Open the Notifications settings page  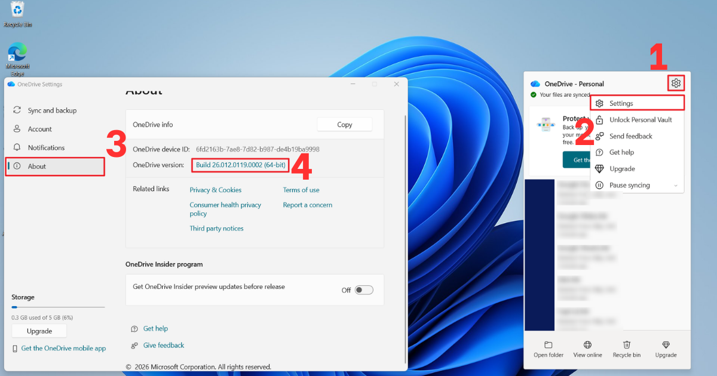click(55, 147)
